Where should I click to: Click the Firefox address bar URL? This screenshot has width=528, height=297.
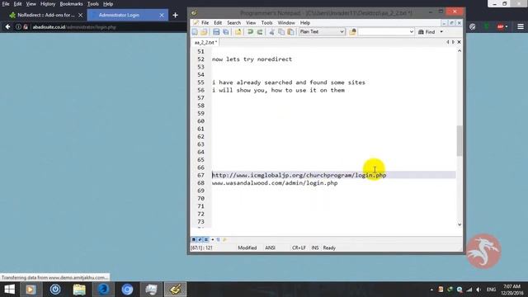click(74, 27)
